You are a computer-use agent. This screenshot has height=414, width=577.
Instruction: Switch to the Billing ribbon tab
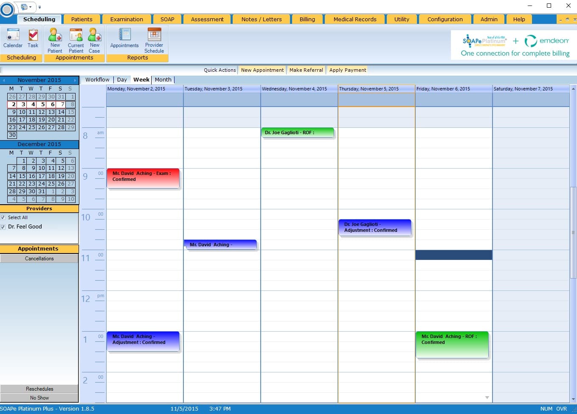click(307, 19)
